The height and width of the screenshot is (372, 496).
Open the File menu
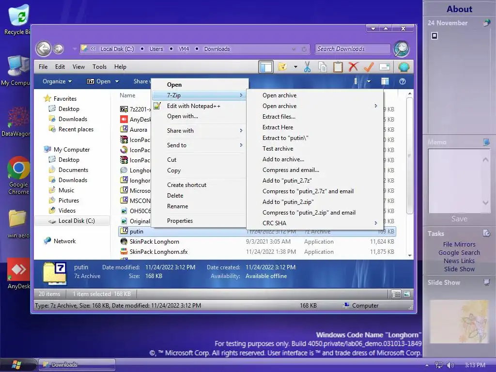(x=43, y=67)
